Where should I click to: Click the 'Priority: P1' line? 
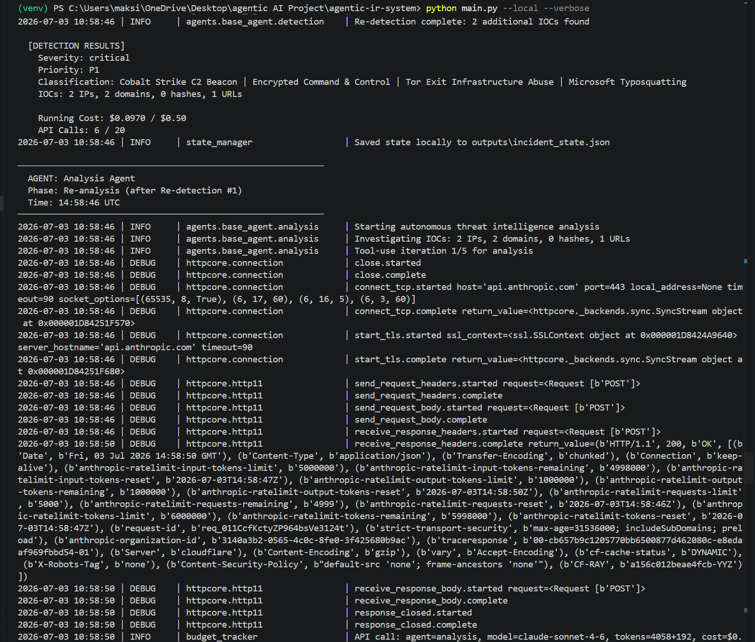(x=69, y=70)
